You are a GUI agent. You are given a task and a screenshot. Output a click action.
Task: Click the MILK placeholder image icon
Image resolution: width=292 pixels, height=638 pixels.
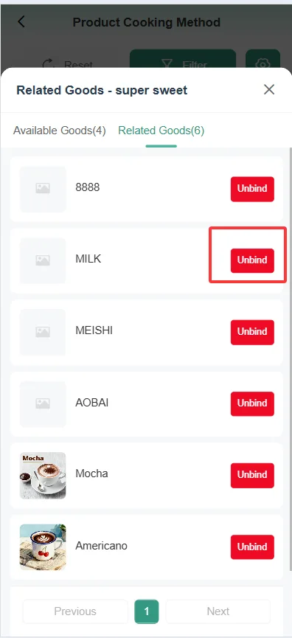[x=43, y=260]
